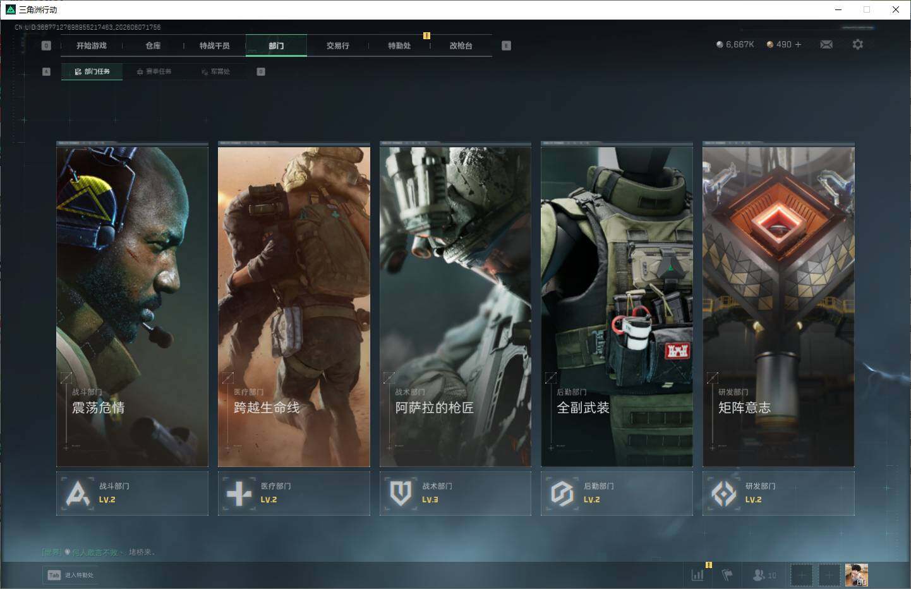Click the 490 premium currency balance
This screenshot has width=911, height=589.
[779, 44]
